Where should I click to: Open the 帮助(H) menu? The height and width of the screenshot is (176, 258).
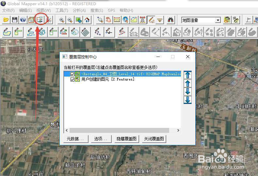(126, 10)
